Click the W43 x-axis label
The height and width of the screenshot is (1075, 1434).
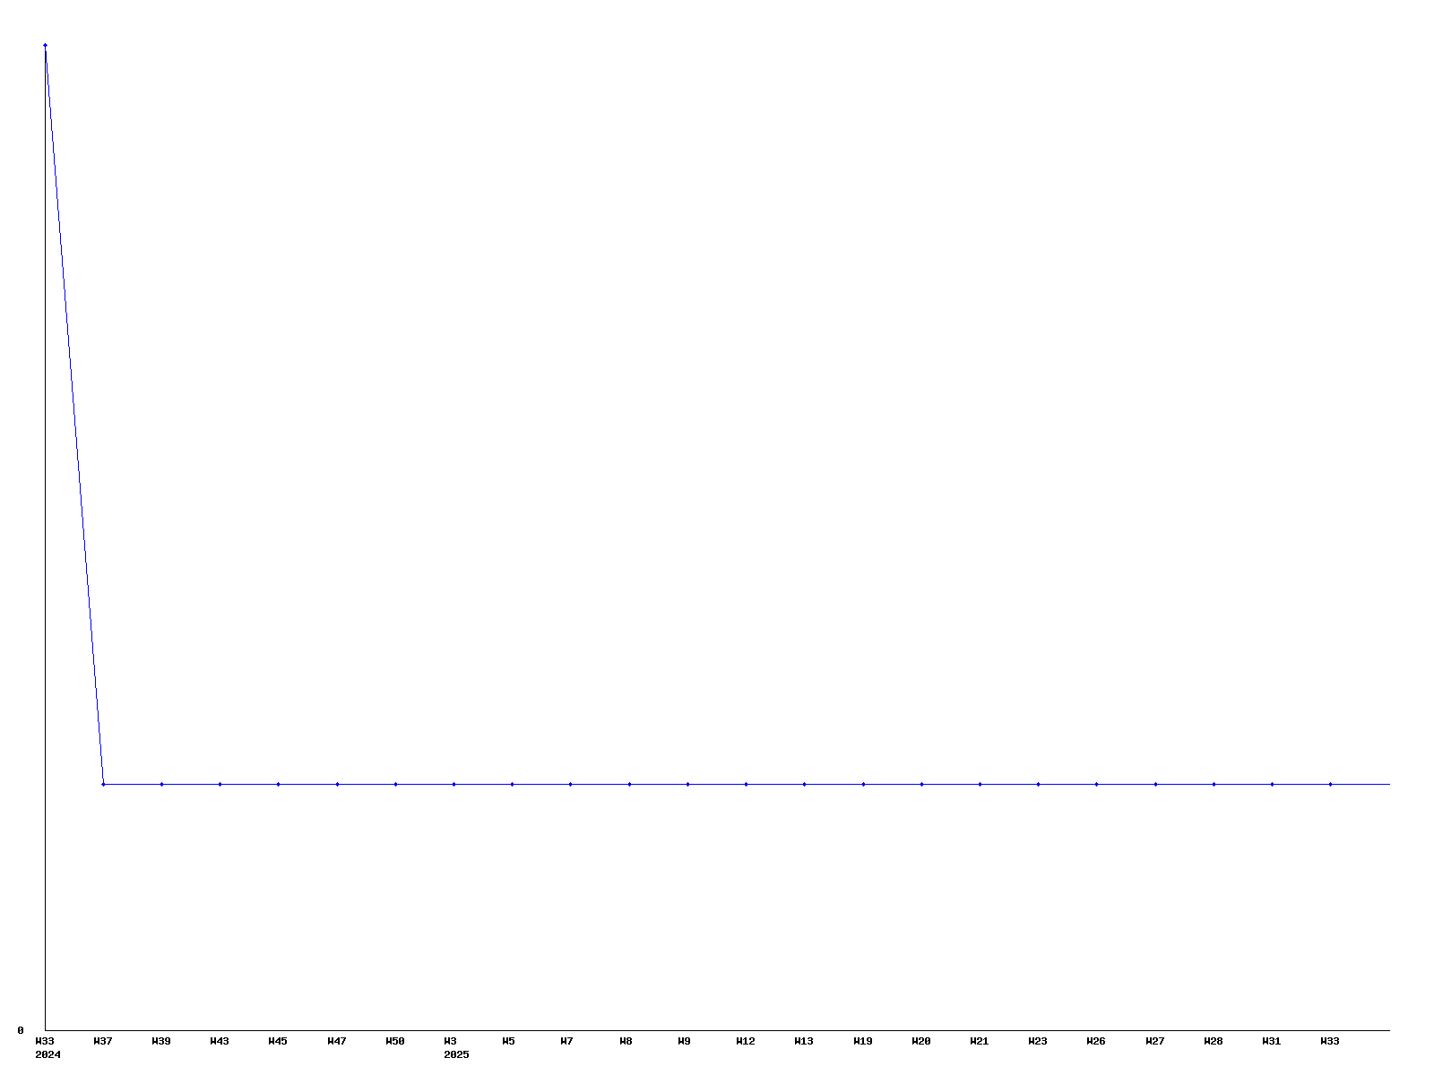coord(220,1041)
